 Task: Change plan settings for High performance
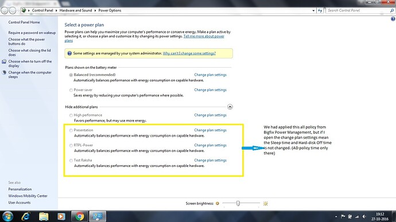(210, 115)
